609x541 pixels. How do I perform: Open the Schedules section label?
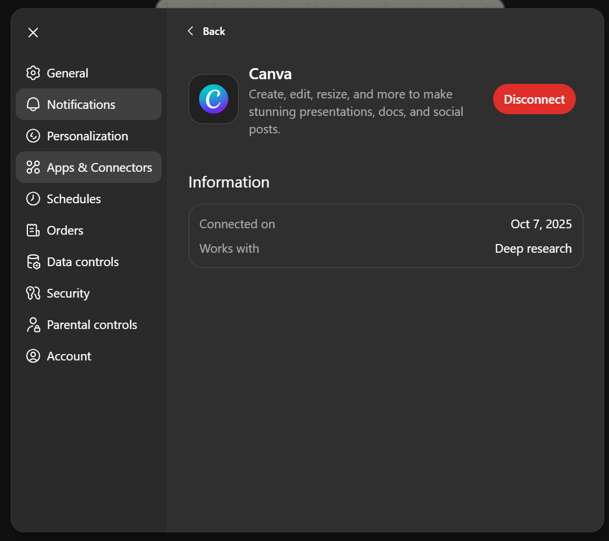(74, 199)
